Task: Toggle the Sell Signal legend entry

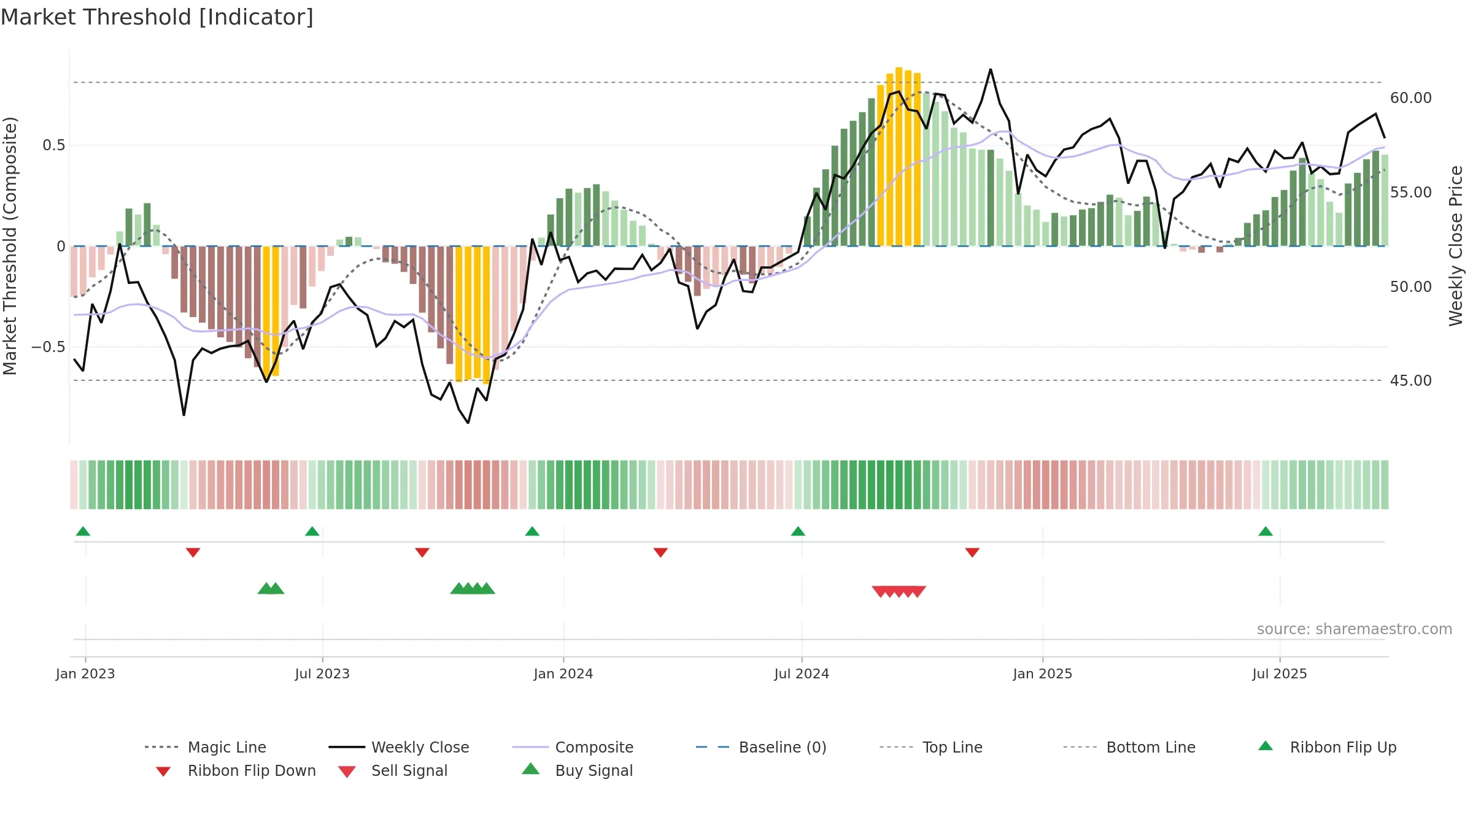Action: point(393,770)
